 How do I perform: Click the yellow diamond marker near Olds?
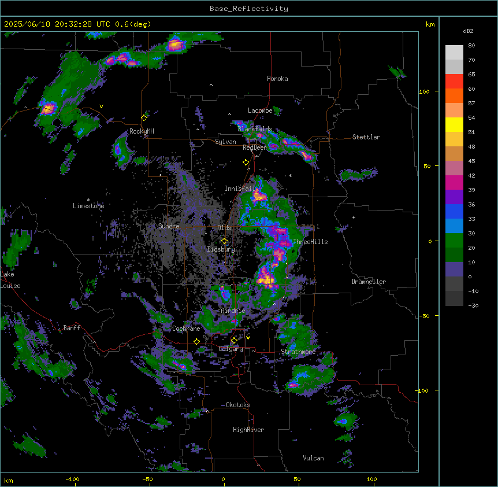225,241
